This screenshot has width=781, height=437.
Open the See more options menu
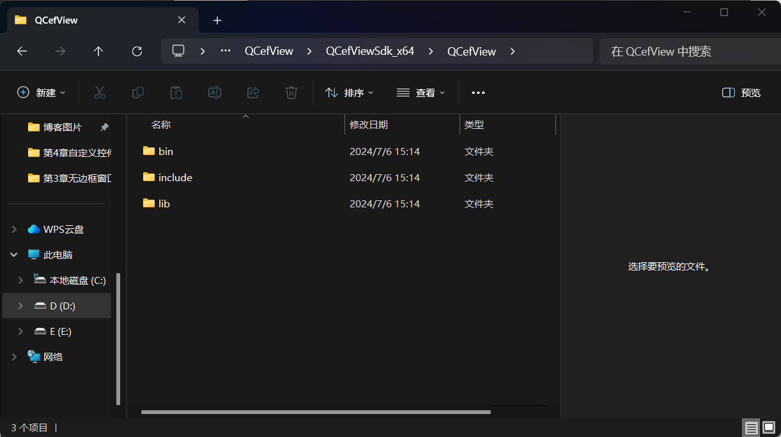tap(478, 93)
